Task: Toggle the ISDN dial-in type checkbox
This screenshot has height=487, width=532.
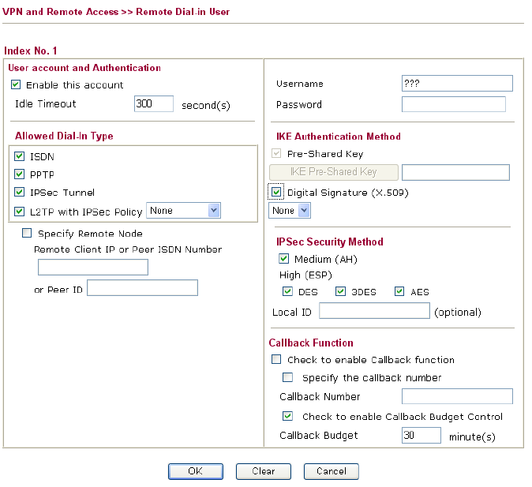Action: tap(20, 156)
